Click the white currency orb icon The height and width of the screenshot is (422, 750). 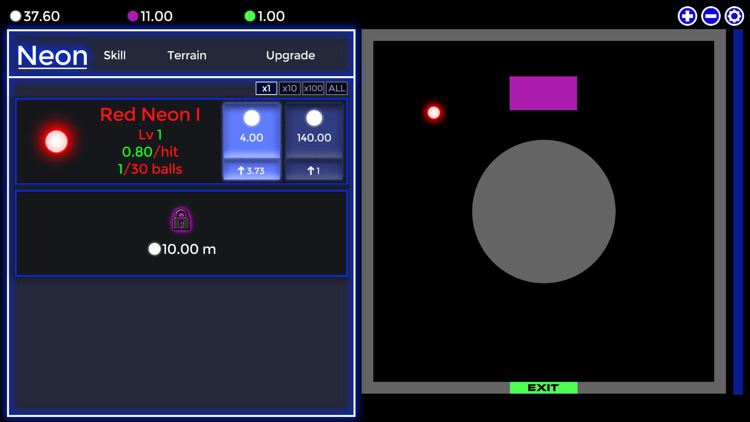tap(16, 16)
